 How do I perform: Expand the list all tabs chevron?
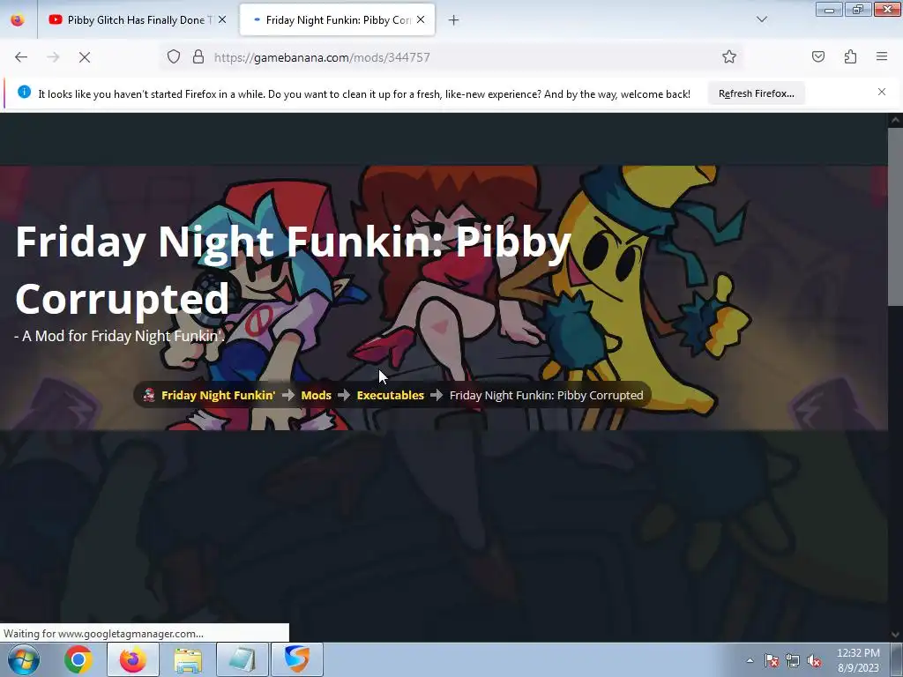click(761, 19)
